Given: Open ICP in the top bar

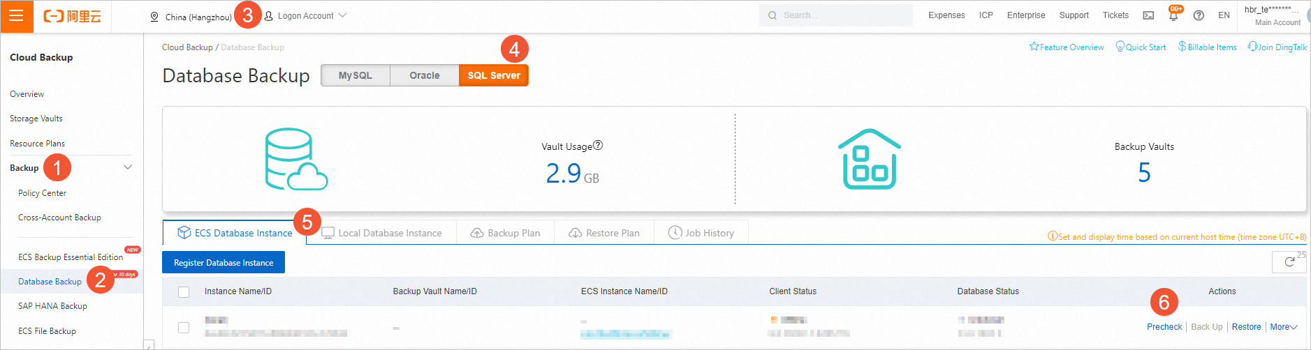Looking at the screenshot, I should (986, 15).
